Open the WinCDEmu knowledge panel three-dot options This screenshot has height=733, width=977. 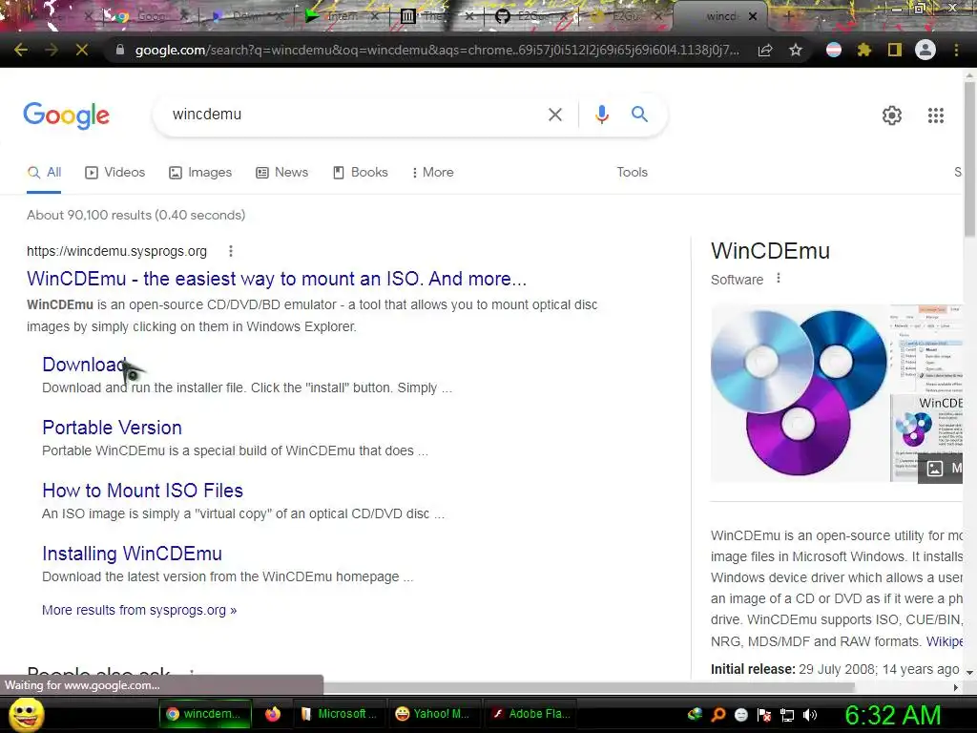coord(779,279)
